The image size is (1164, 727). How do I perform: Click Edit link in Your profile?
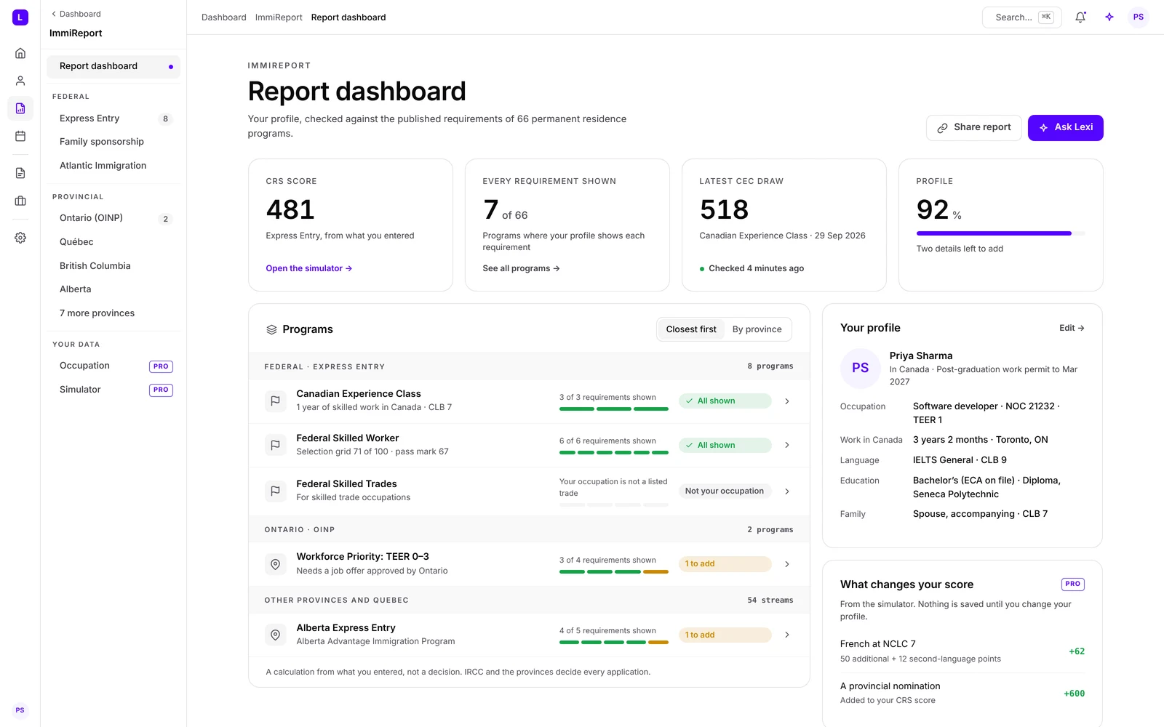pyautogui.click(x=1072, y=328)
